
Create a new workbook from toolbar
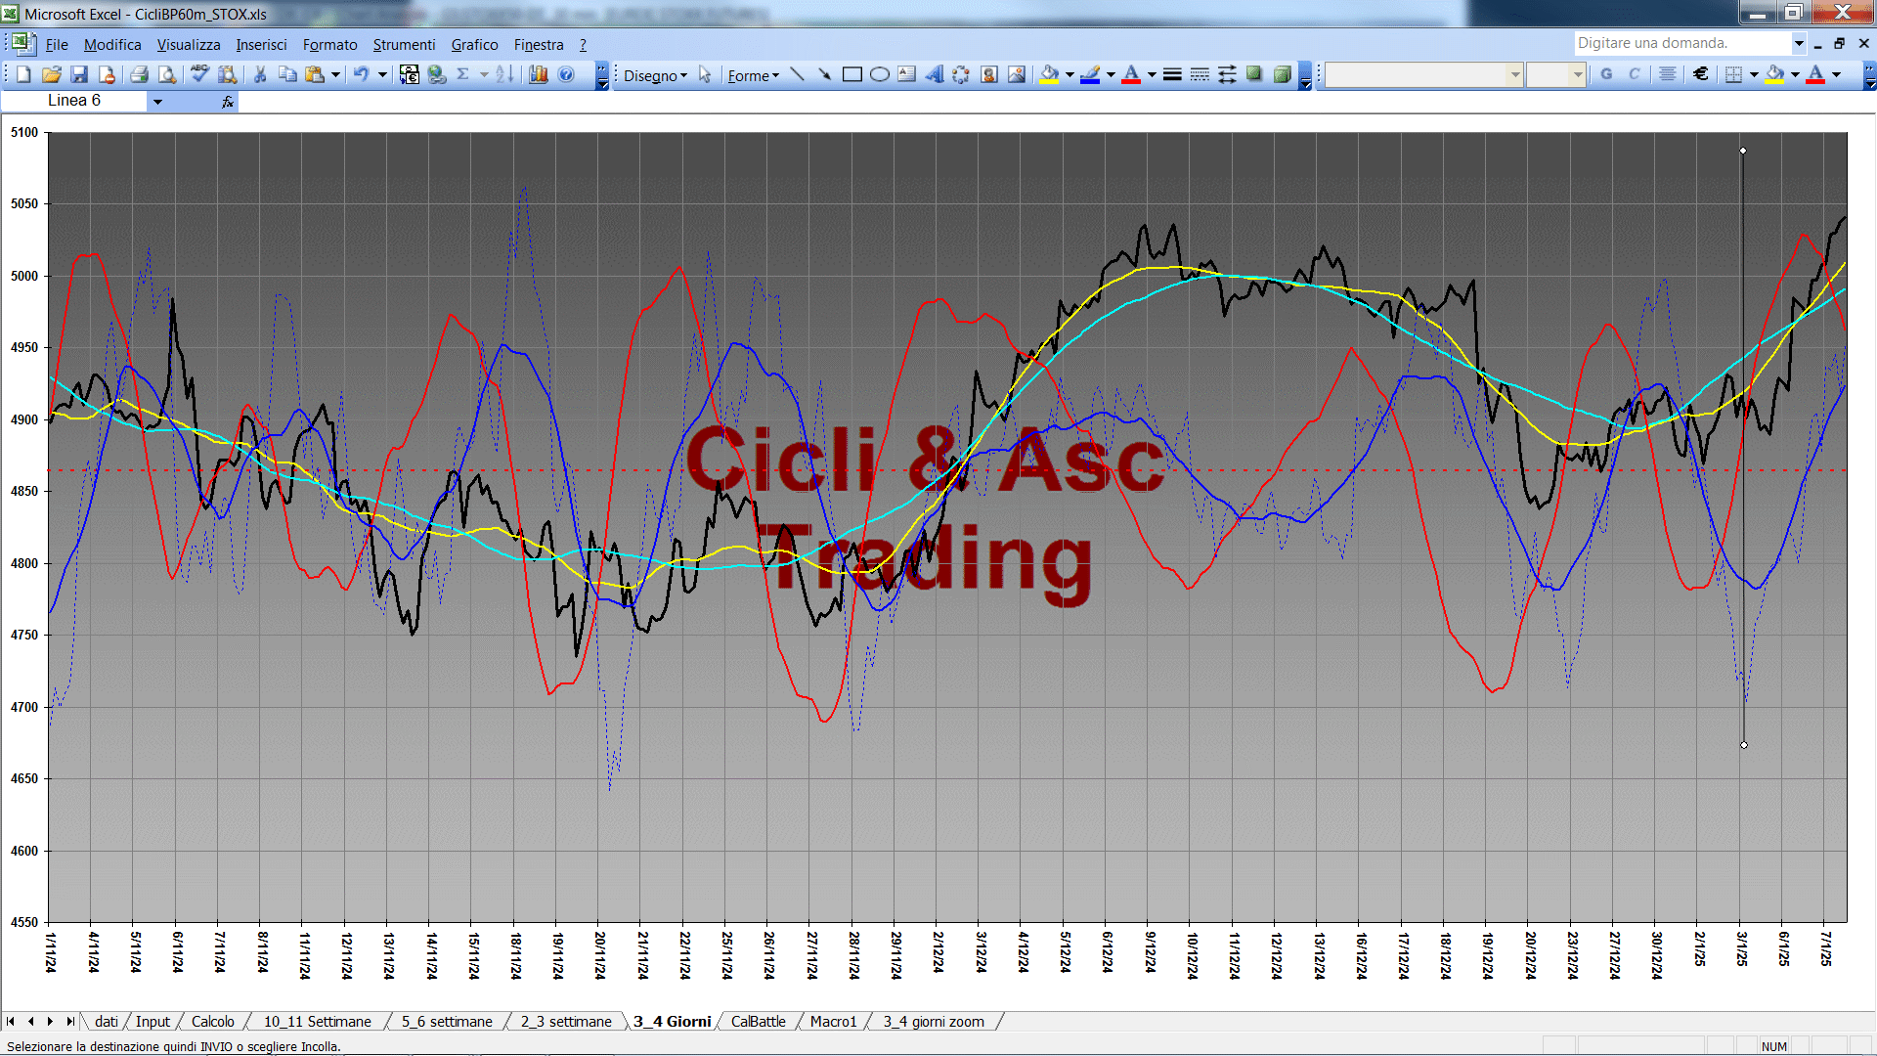click(23, 75)
